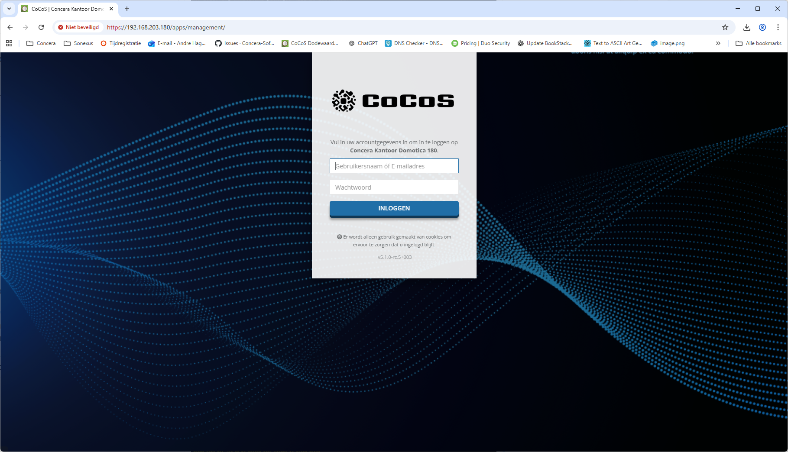Bookmark this page with the star icon
The image size is (788, 452).
click(725, 27)
